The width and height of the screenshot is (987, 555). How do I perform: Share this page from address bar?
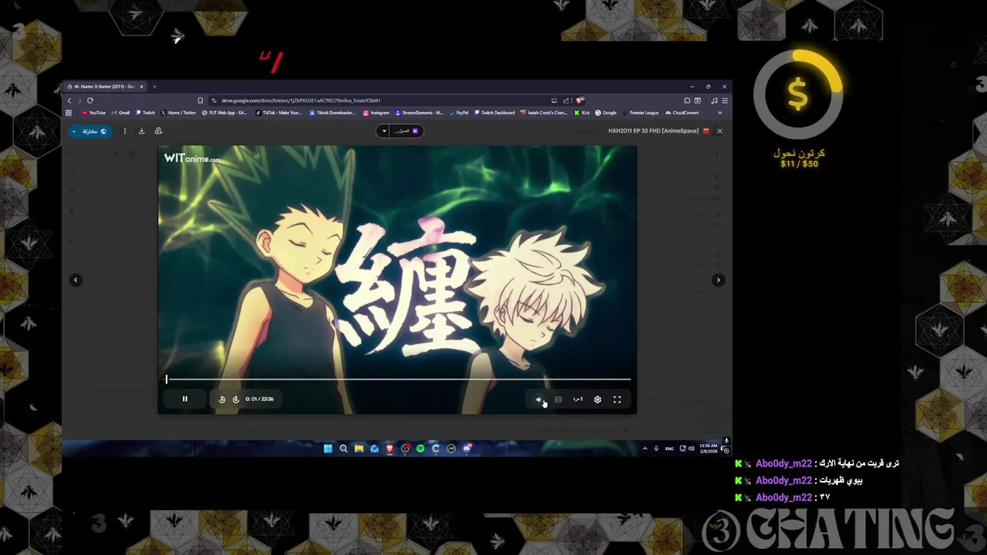tap(566, 100)
